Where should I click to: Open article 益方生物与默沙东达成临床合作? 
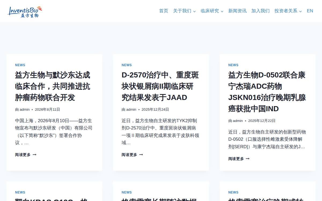tap(53, 86)
